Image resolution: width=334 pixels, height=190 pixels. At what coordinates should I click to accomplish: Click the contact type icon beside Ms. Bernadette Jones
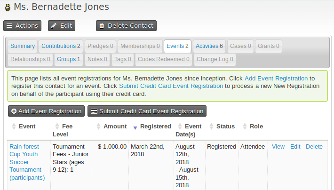pos(8,8)
